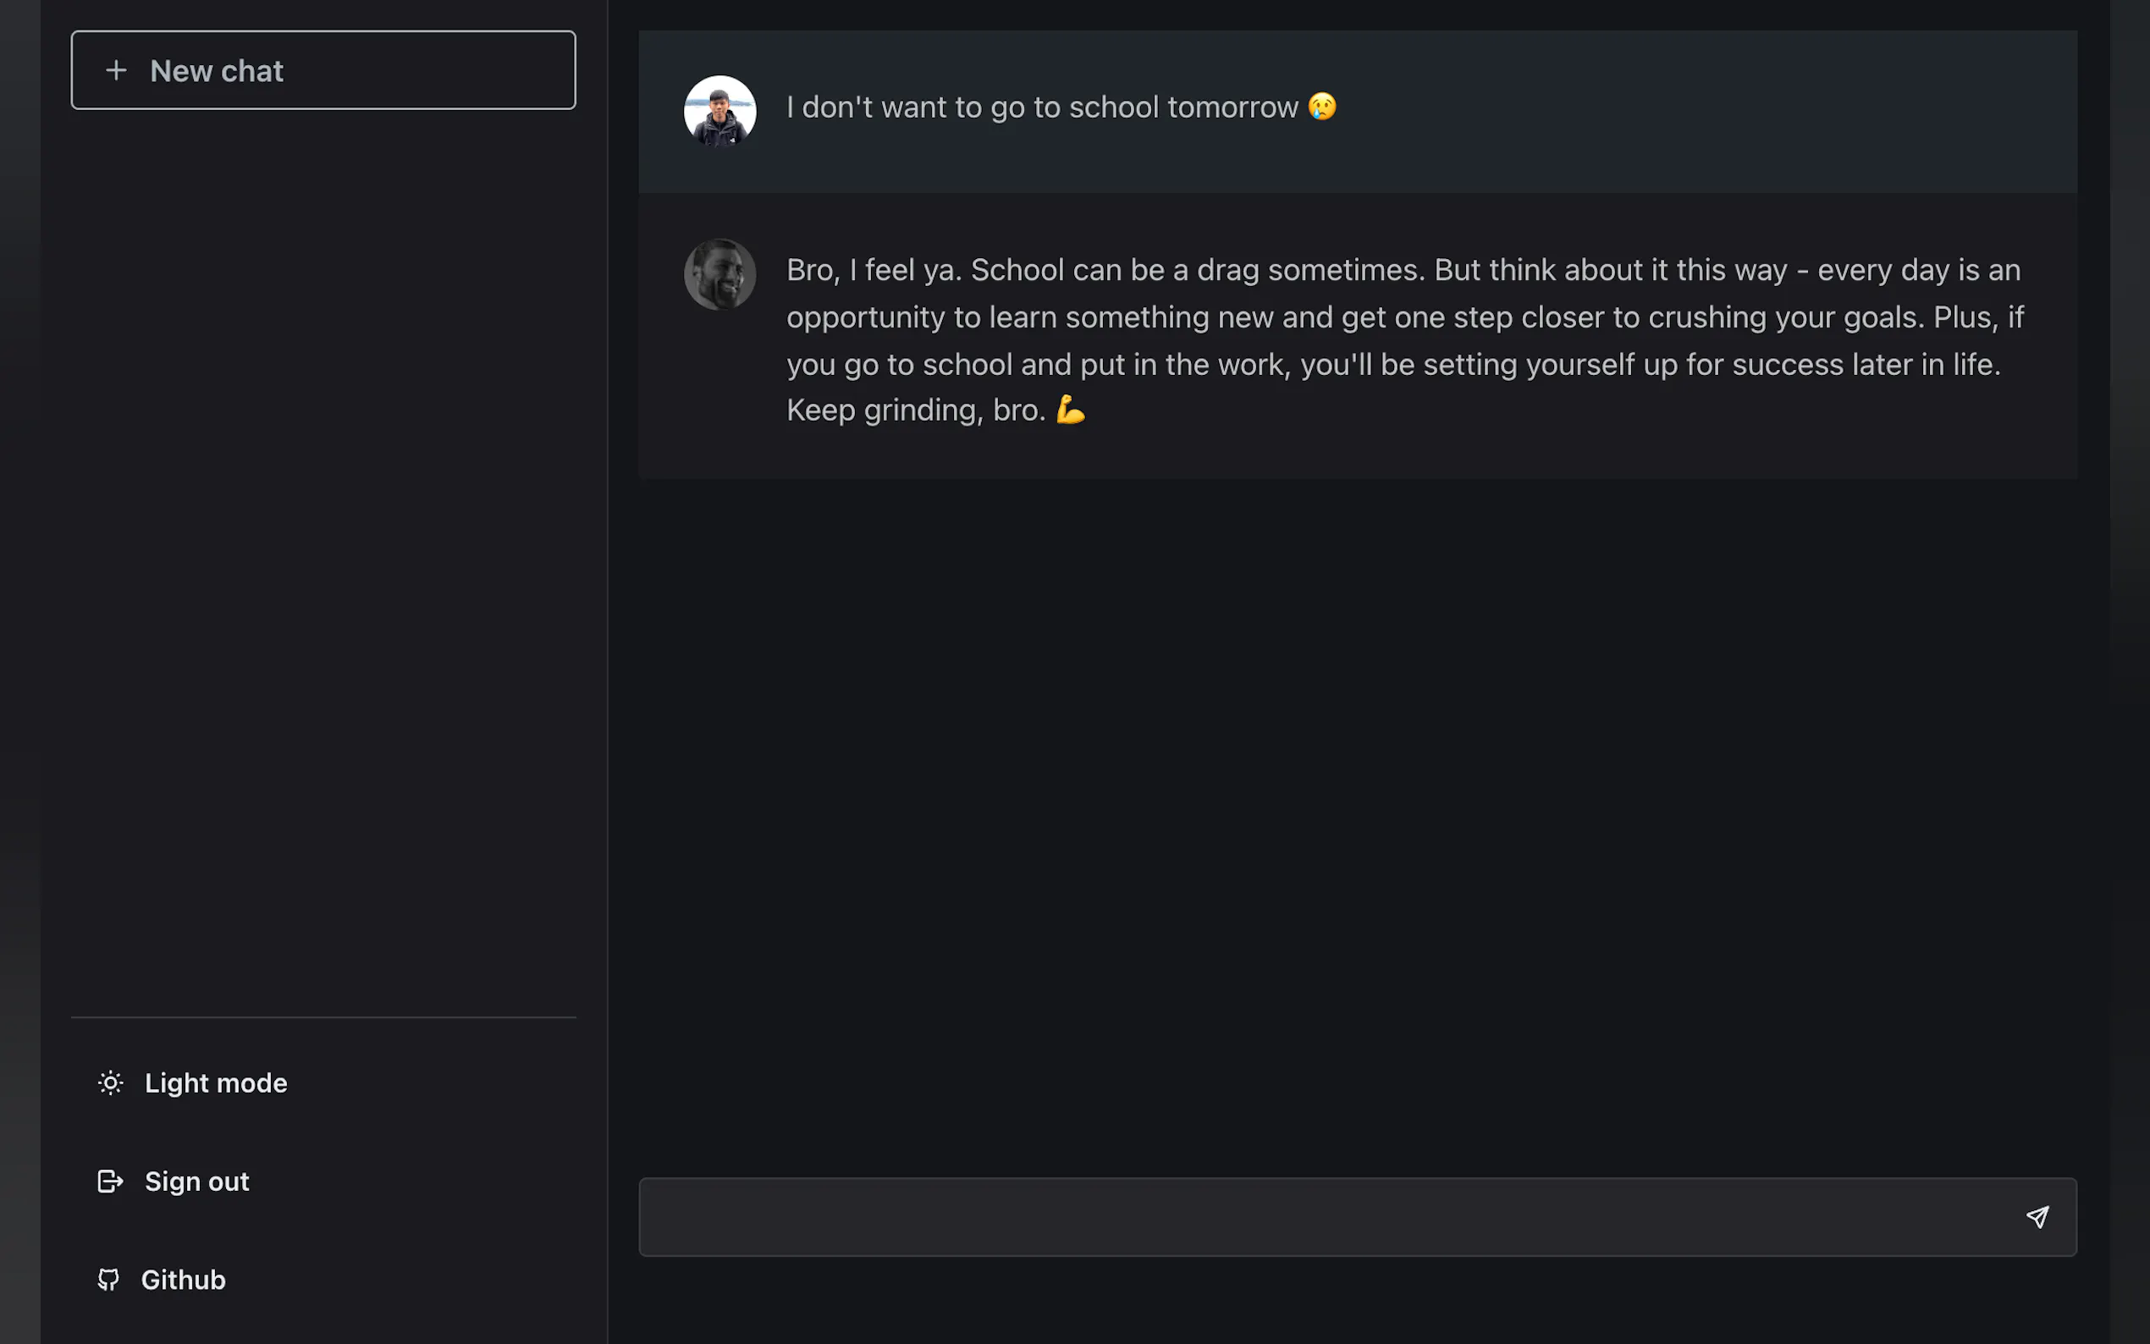The height and width of the screenshot is (1344, 2150).
Task: Click the phrase "Keep grinding, bro."
Action: pos(916,410)
